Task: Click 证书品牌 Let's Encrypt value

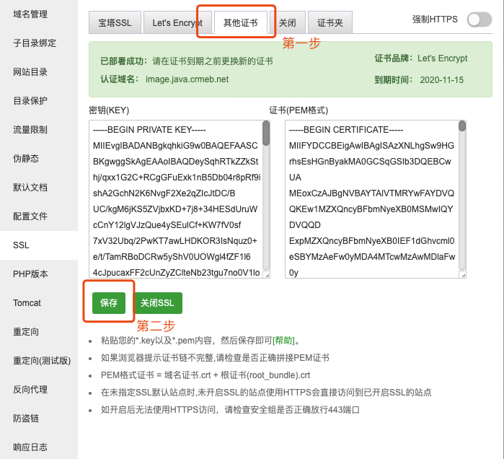Action: tap(442, 58)
